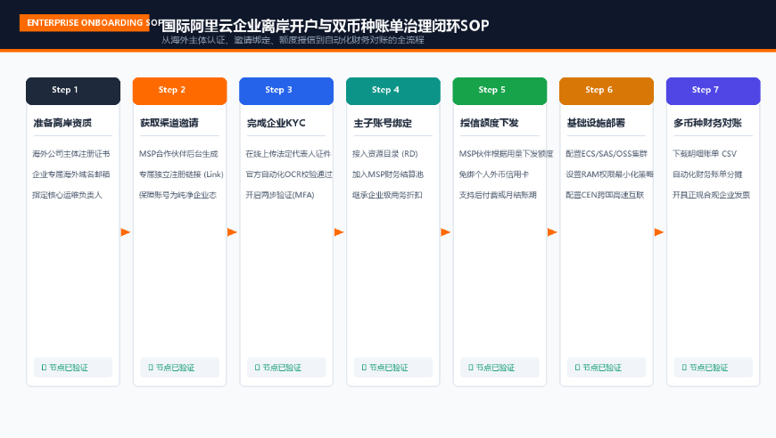
Task: Click the 节点已验证 badge in Step 2 card
Action: click(179, 368)
